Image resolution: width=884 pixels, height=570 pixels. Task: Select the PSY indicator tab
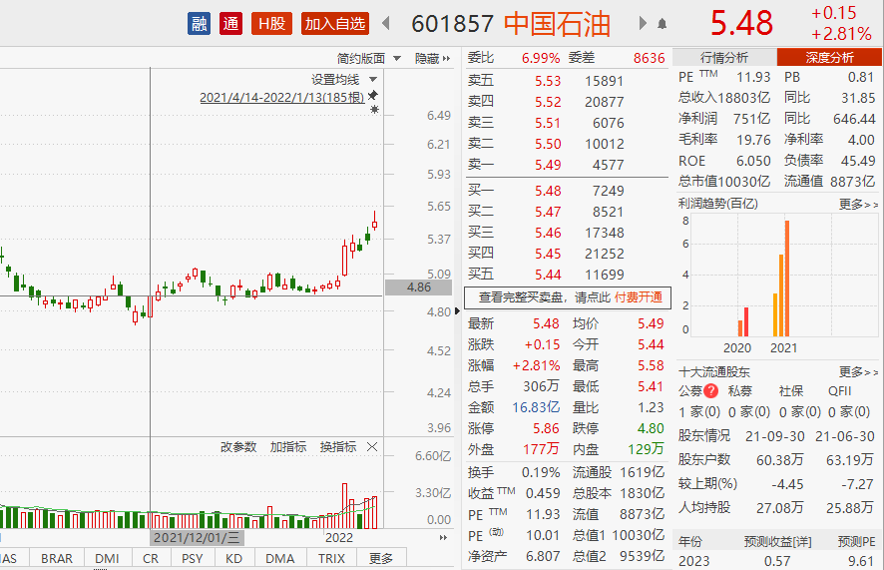pyautogui.click(x=192, y=558)
